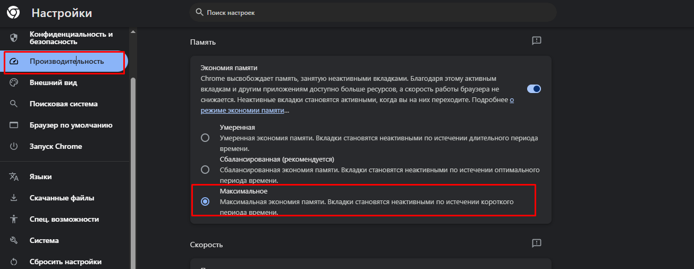Click the Chrome logo icon

pyautogui.click(x=13, y=13)
